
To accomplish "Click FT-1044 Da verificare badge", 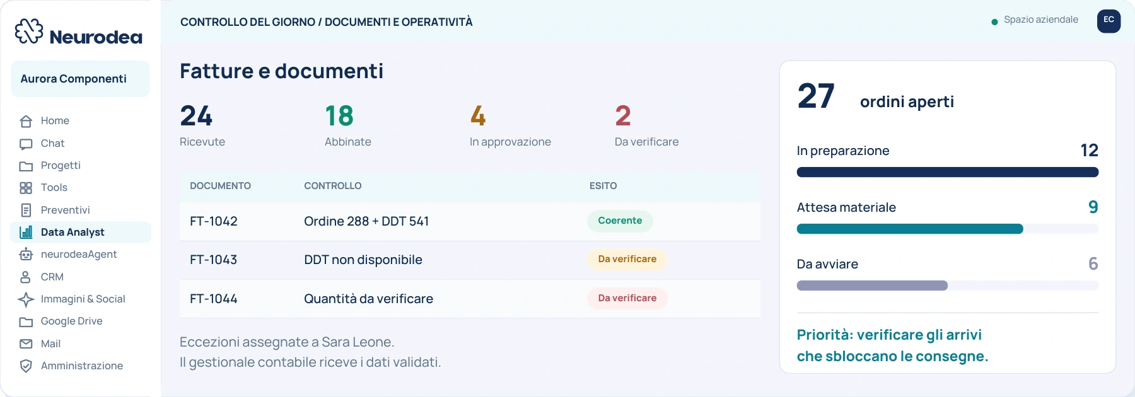I will (x=627, y=298).
